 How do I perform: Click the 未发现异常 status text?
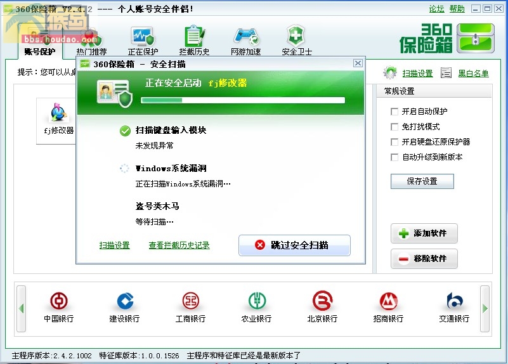[154, 146]
